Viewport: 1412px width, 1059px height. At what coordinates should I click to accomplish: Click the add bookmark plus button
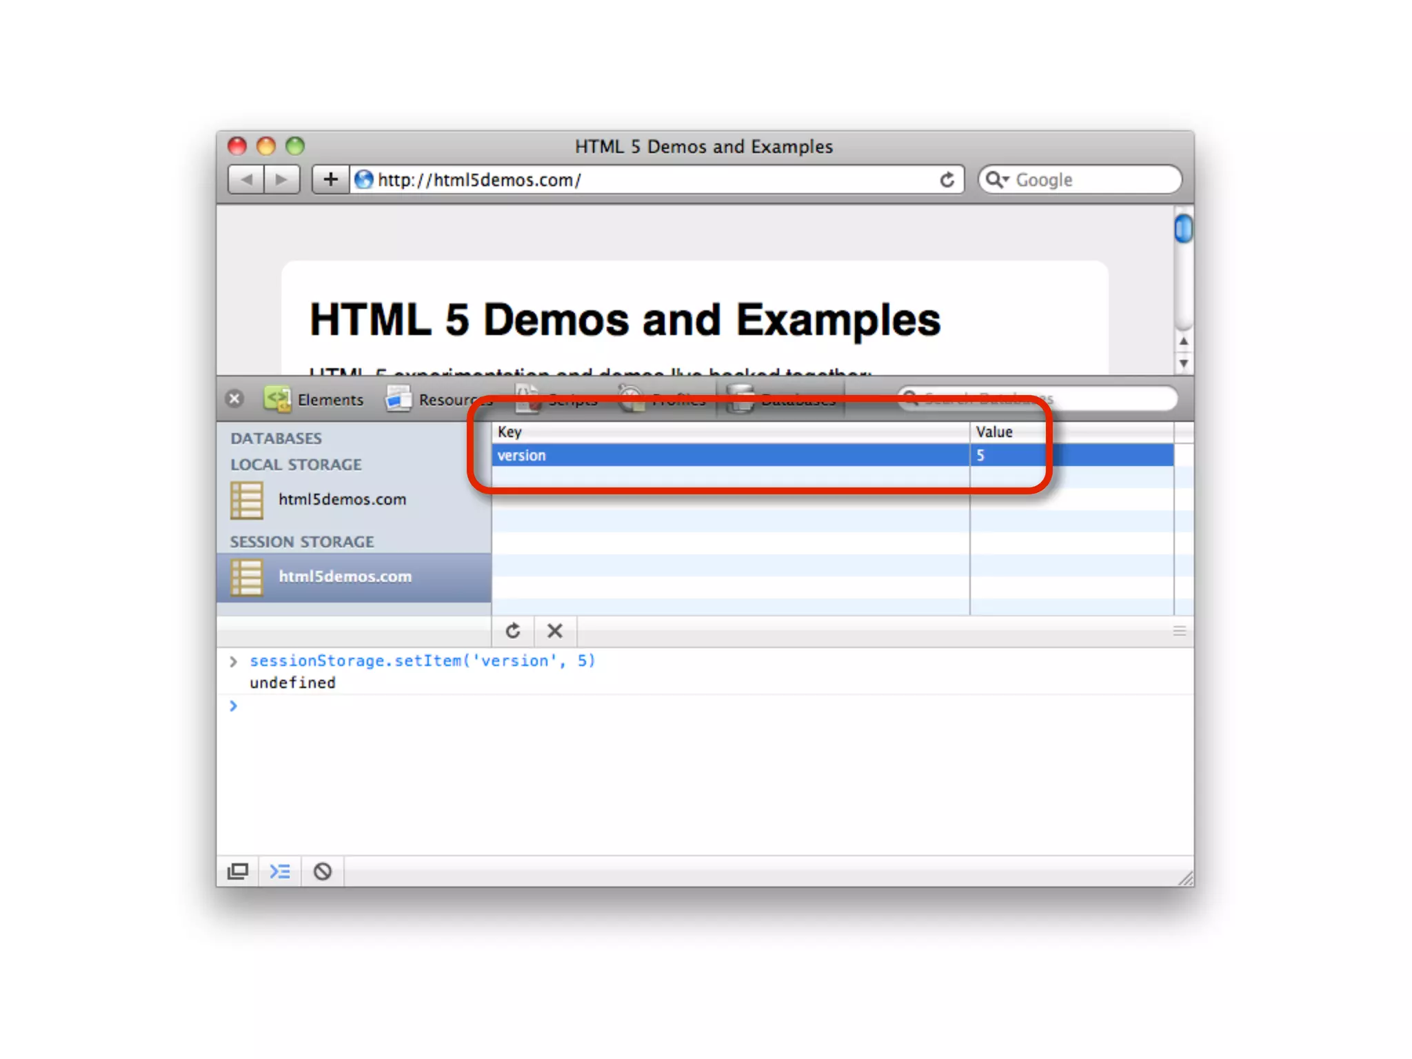coord(330,180)
